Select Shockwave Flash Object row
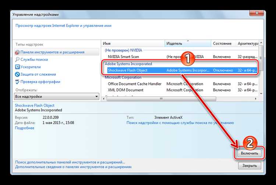 (x=182, y=70)
